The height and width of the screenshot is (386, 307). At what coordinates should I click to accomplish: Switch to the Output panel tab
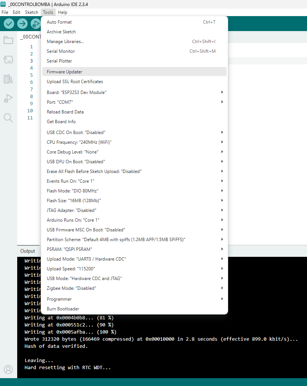coord(28,251)
